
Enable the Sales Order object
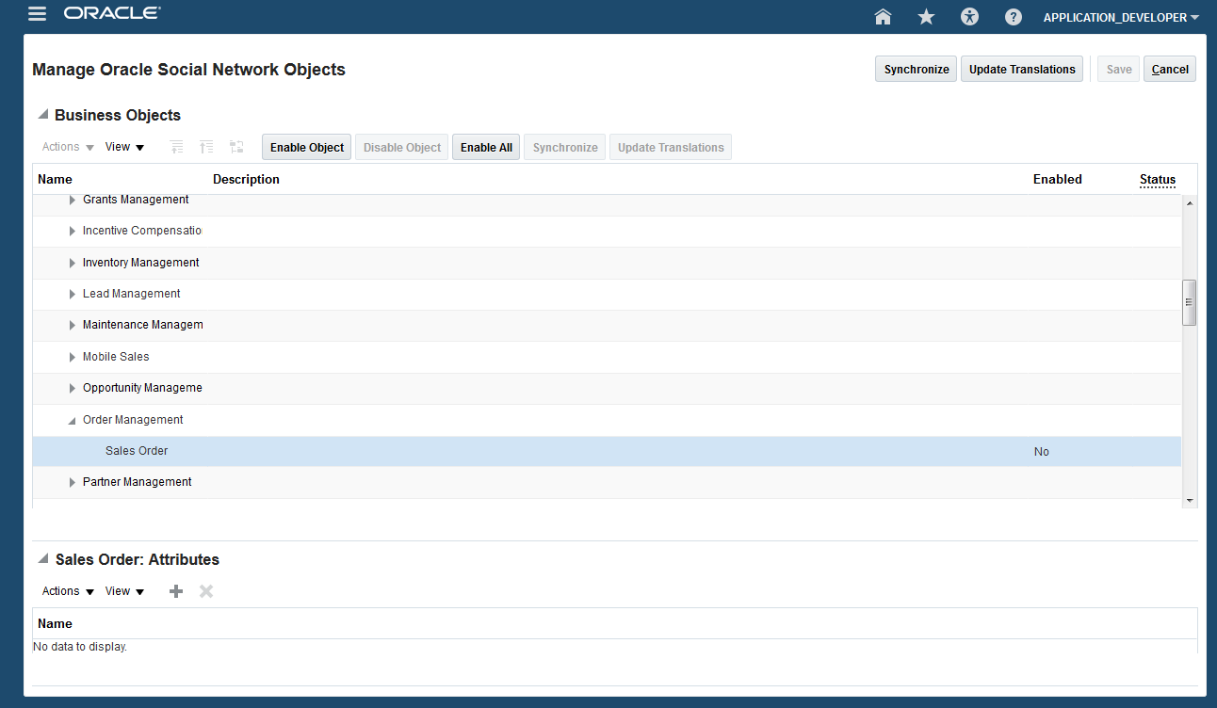306,147
